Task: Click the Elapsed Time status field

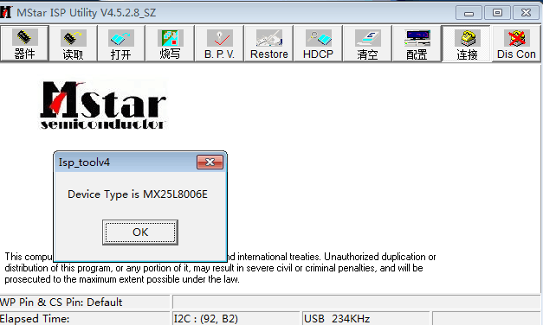Action: (85, 318)
